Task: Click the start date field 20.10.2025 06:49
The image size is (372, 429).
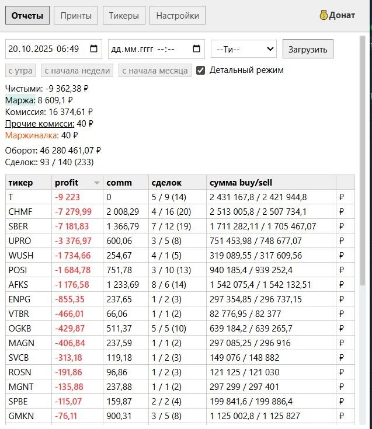Action: pos(54,49)
